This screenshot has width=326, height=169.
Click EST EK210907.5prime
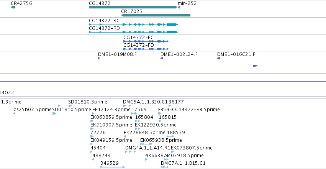92,129
